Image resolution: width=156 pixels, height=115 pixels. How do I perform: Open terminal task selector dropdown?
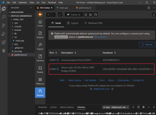[115, 107]
